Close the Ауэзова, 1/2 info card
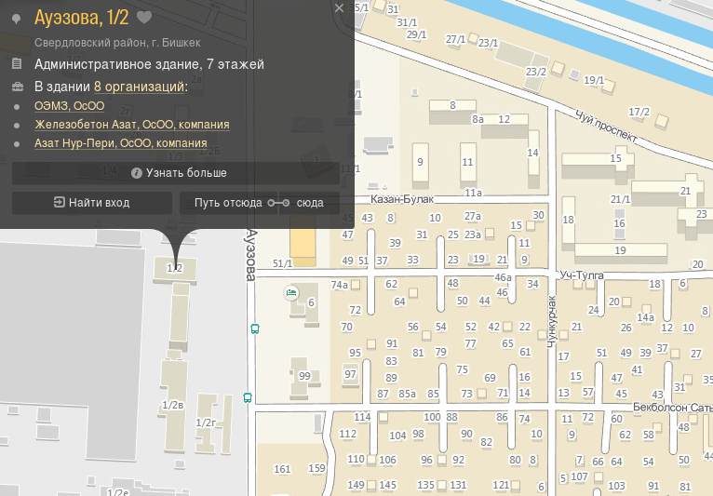The width and height of the screenshot is (713, 496). [339, 8]
